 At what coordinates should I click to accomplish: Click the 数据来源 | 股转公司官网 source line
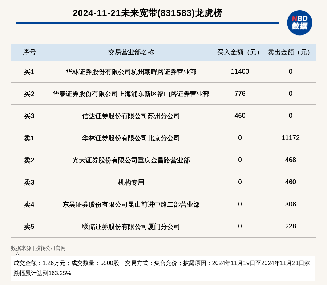[x=38, y=248]
